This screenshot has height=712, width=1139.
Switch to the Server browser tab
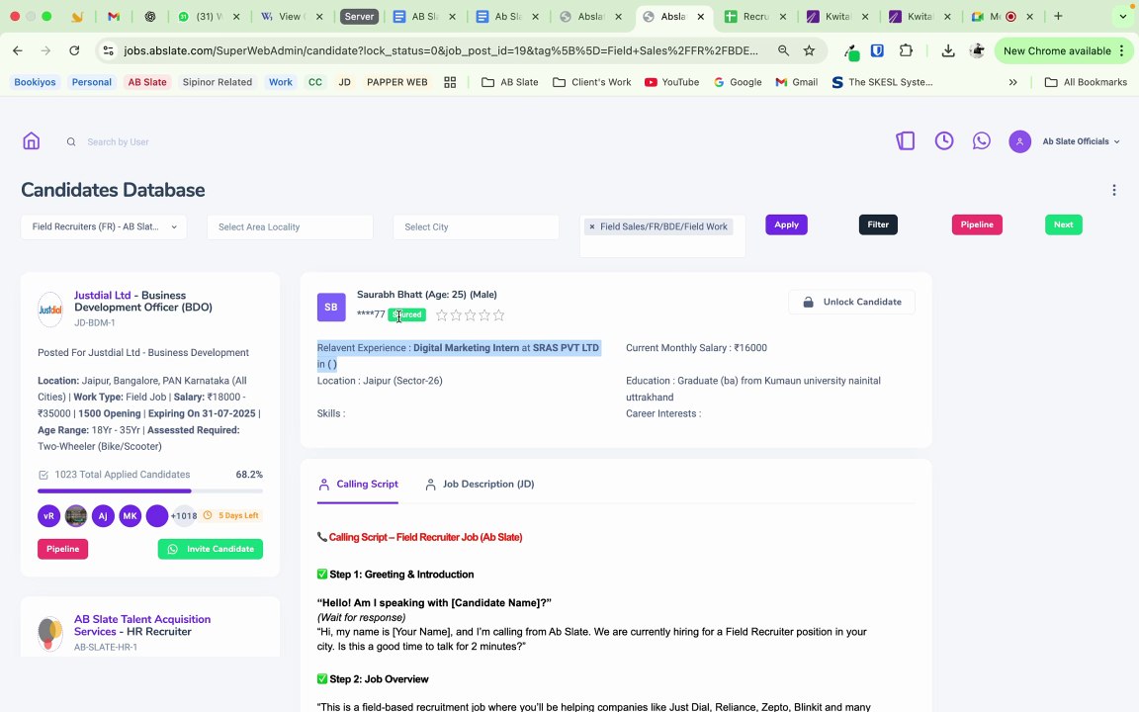359,16
